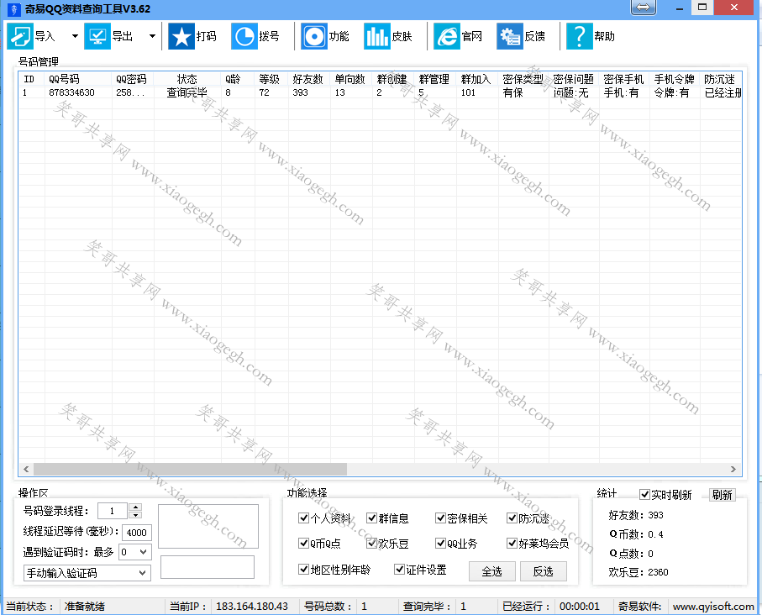762x615 pixels.
Task: Uncheck the 好莱坞会员 checkbox
Action: (512, 543)
